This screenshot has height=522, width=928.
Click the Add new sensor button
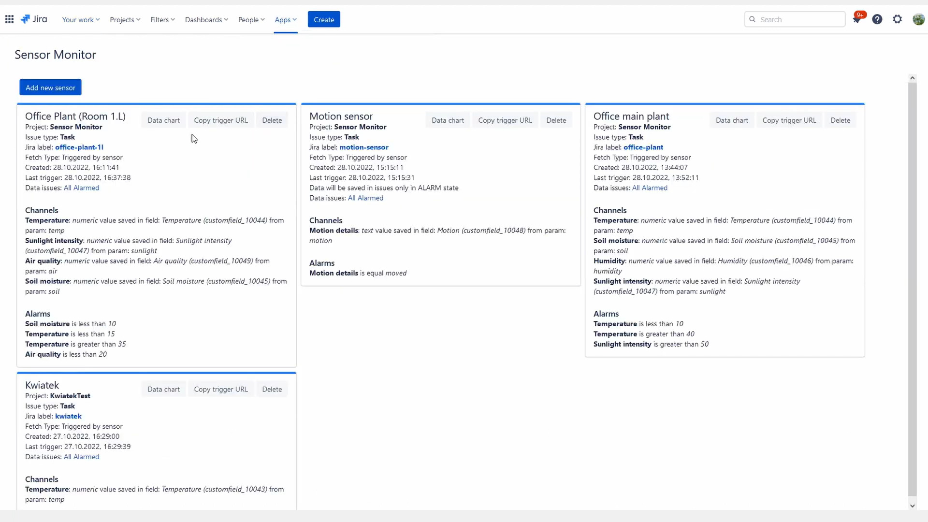tap(50, 87)
